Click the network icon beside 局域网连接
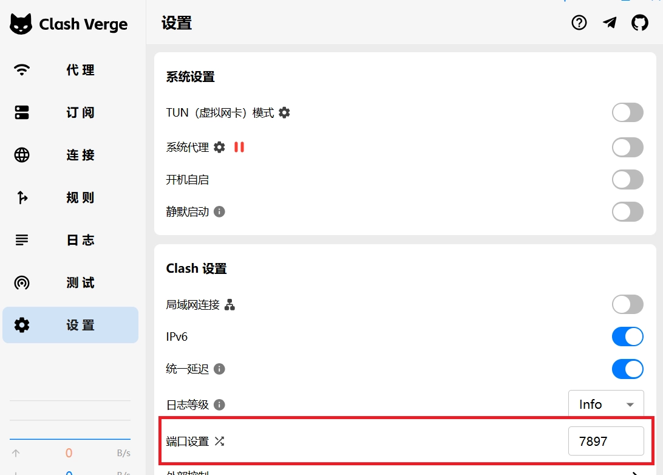The height and width of the screenshot is (475, 663). click(229, 304)
